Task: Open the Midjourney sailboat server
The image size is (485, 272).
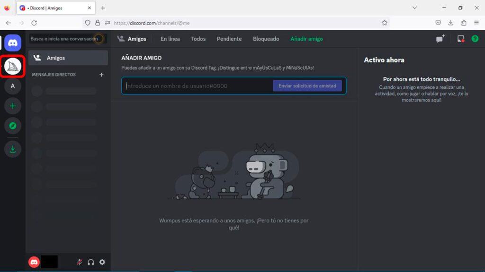Action: tap(13, 66)
